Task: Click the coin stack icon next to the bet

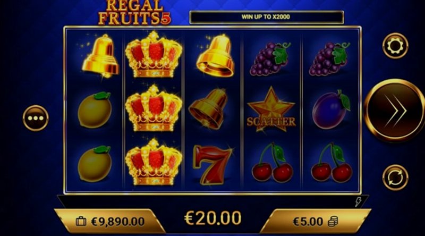Action: tap(333, 222)
